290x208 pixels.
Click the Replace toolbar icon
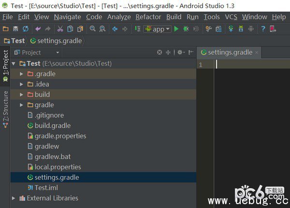tap(102, 29)
